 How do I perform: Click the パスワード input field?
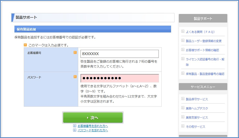(119, 78)
